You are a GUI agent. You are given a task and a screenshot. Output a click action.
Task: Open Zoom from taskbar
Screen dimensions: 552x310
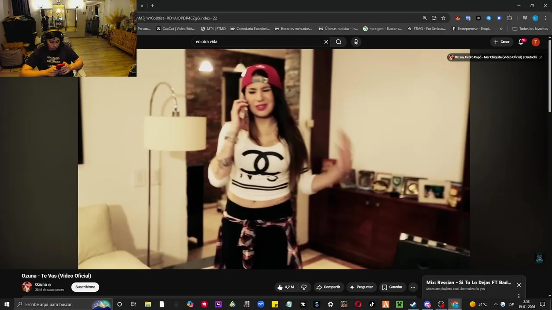(x=260, y=304)
